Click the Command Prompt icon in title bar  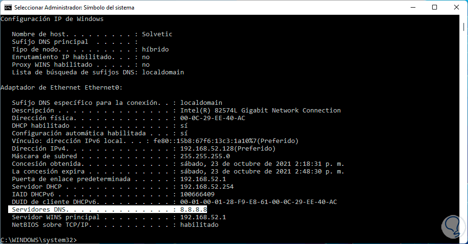[x=8, y=8]
